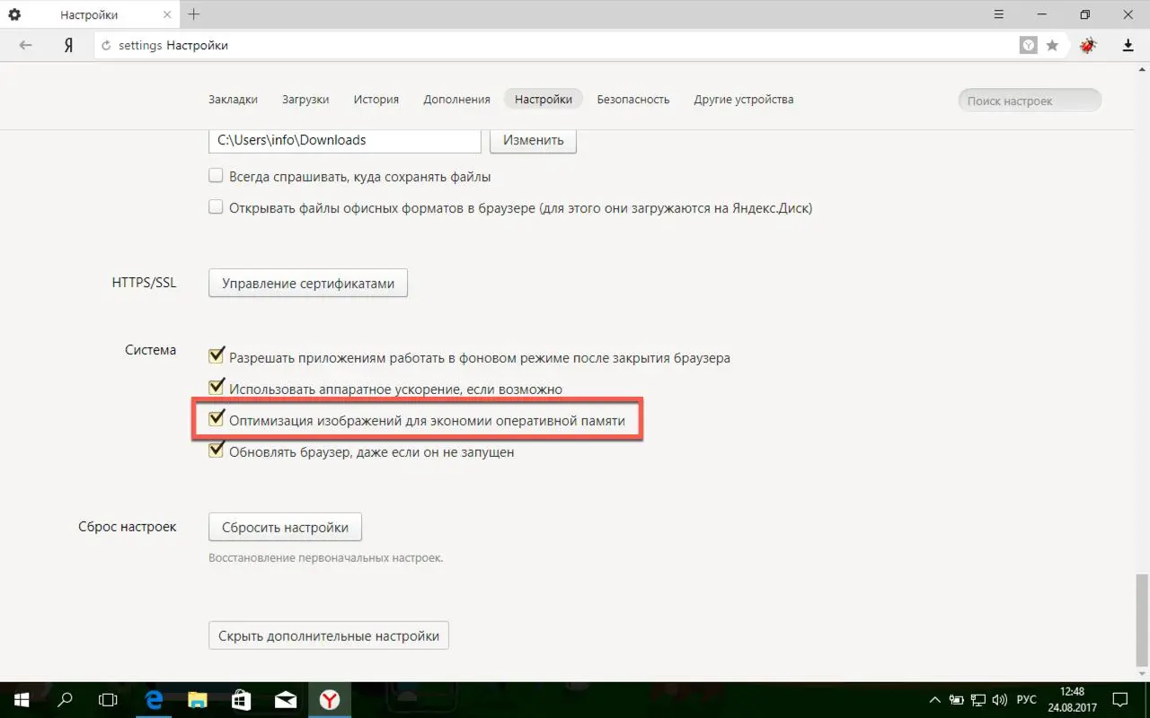This screenshot has height=718, width=1150.
Task: Uncheck hardware acceleration option
Action: [216, 388]
